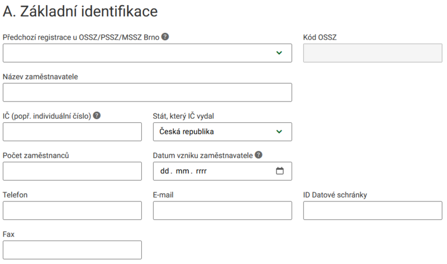Click the Fax input field
Viewport: 447px width, 264px height.
[72, 250]
